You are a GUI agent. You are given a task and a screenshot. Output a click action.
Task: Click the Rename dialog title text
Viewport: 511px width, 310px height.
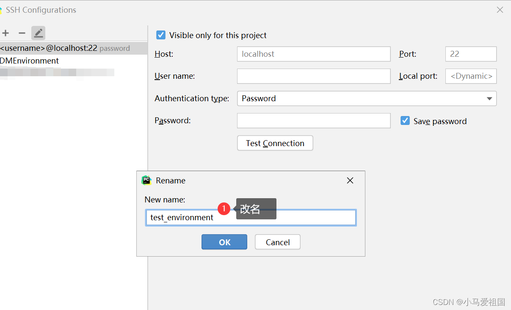[x=171, y=180]
